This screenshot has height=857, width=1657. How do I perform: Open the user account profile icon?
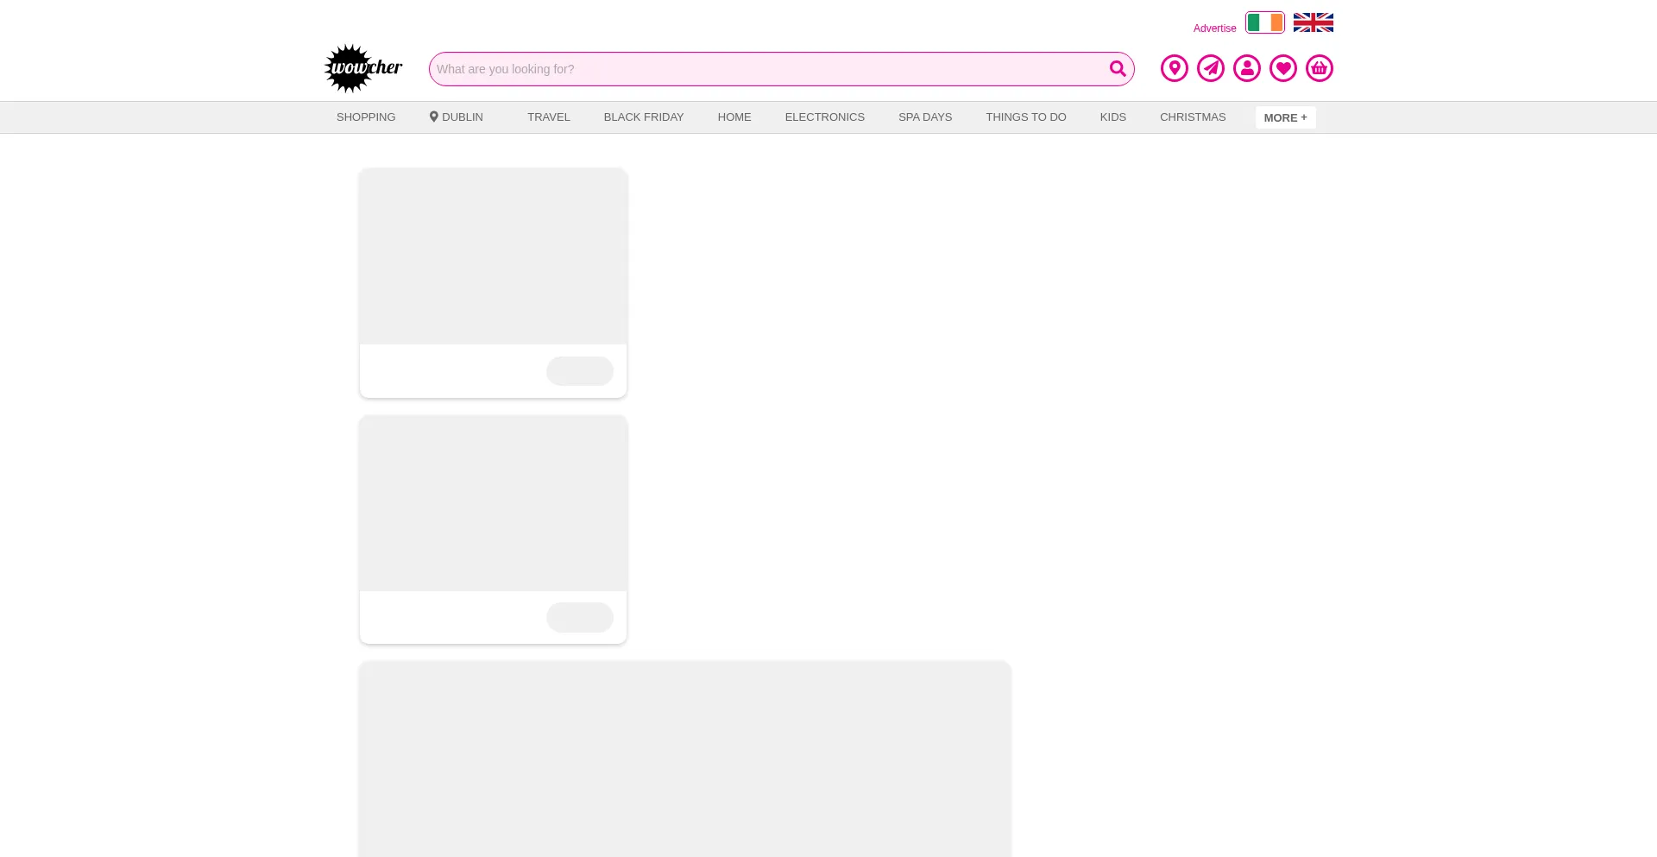[1246, 68]
